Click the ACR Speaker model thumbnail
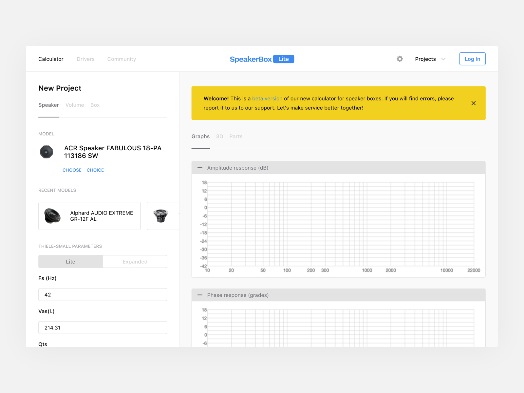524x393 pixels. pyautogui.click(x=47, y=152)
